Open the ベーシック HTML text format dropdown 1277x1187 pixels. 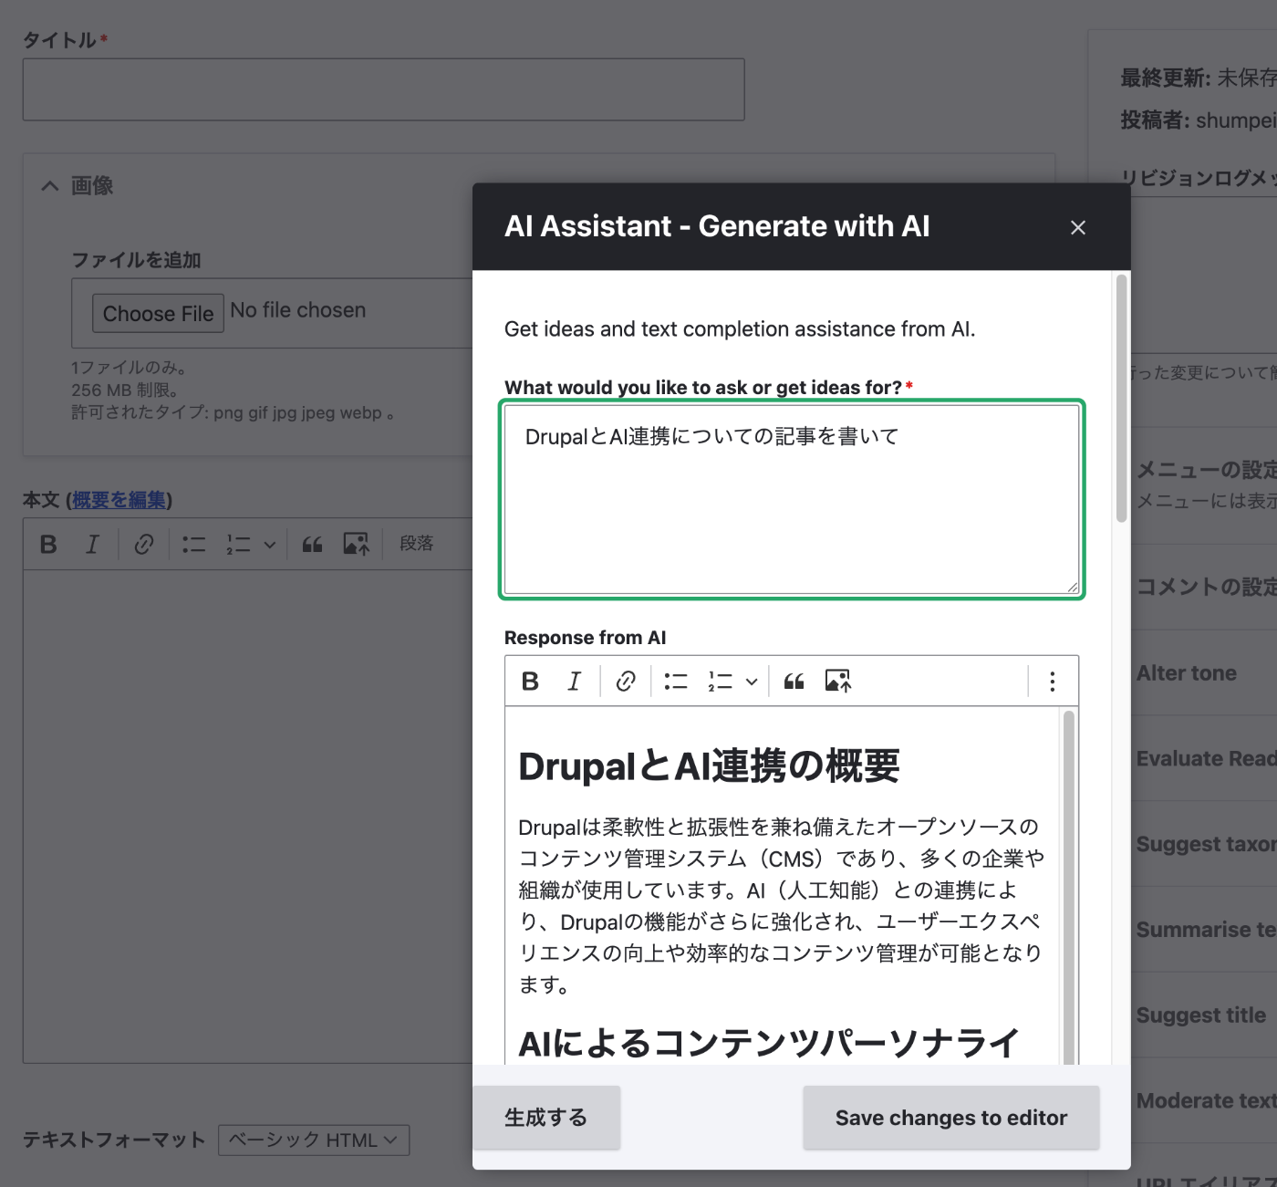(313, 1140)
